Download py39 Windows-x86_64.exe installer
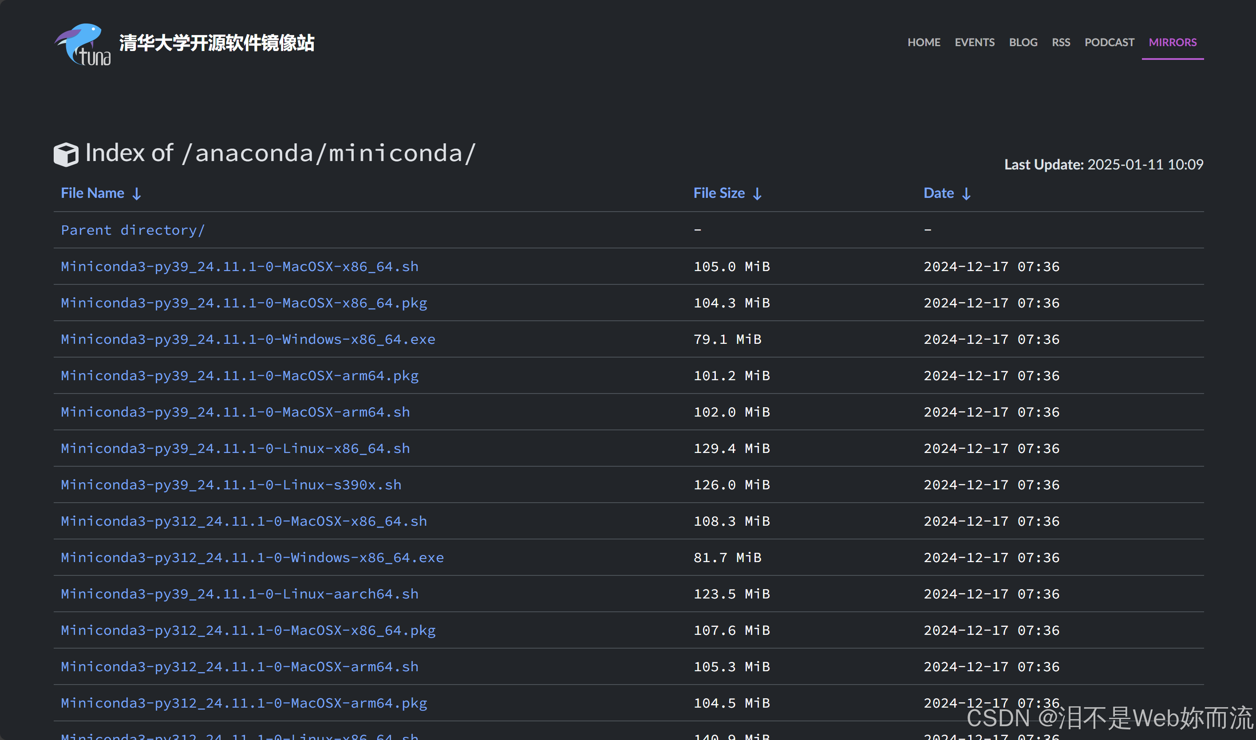Image resolution: width=1256 pixels, height=740 pixels. point(248,339)
